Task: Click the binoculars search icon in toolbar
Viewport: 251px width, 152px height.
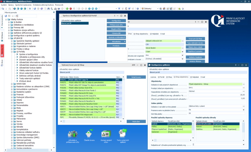Action: click(x=48, y=9)
